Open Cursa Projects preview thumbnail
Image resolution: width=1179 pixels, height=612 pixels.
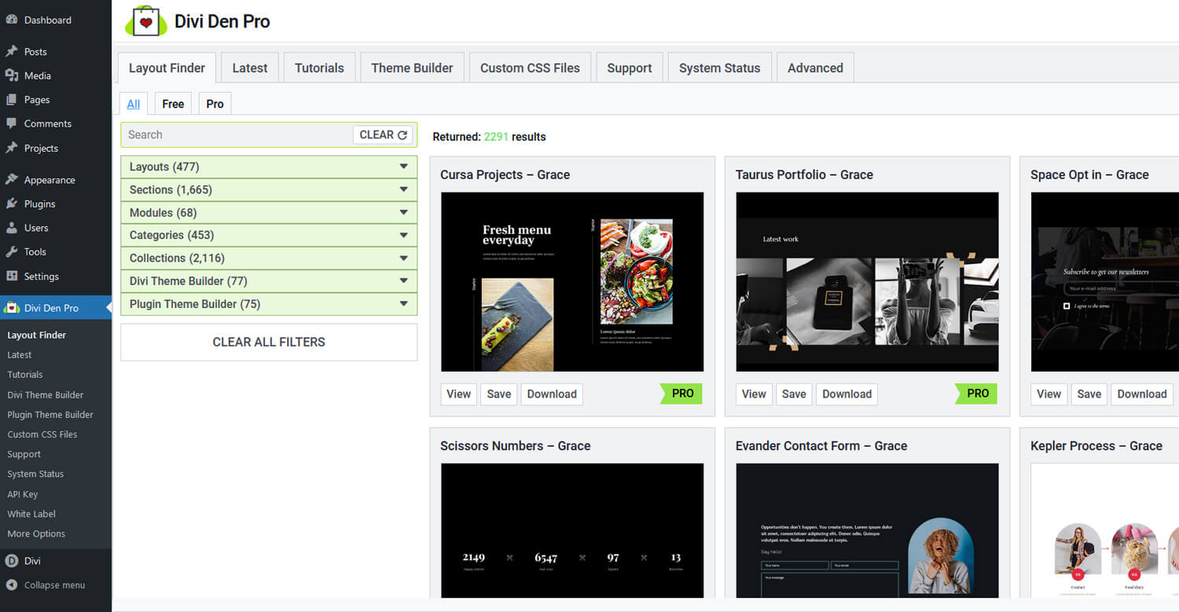point(572,282)
